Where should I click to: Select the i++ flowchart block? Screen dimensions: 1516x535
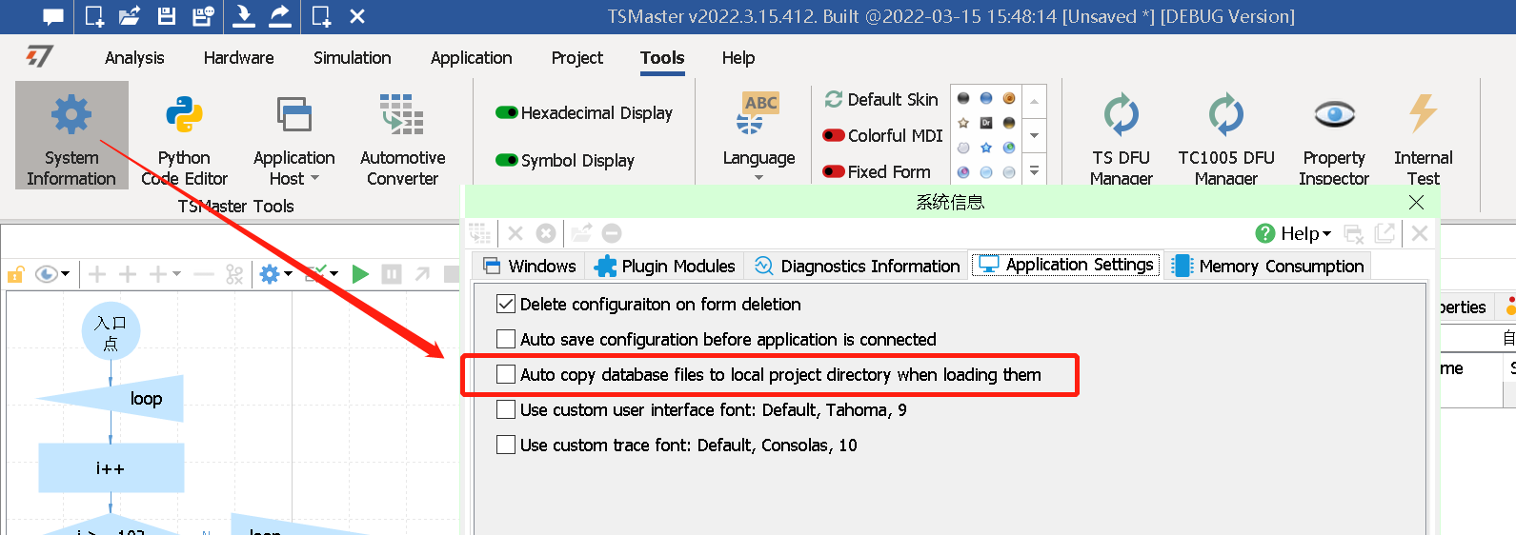[x=111, y=468]
